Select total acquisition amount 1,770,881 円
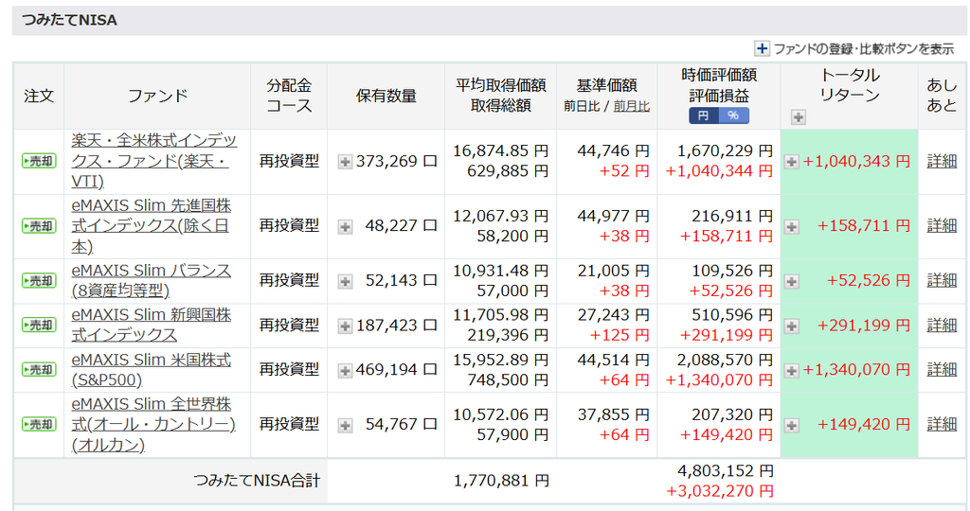This screenshot has width=970, height=511. click(501, 480)
